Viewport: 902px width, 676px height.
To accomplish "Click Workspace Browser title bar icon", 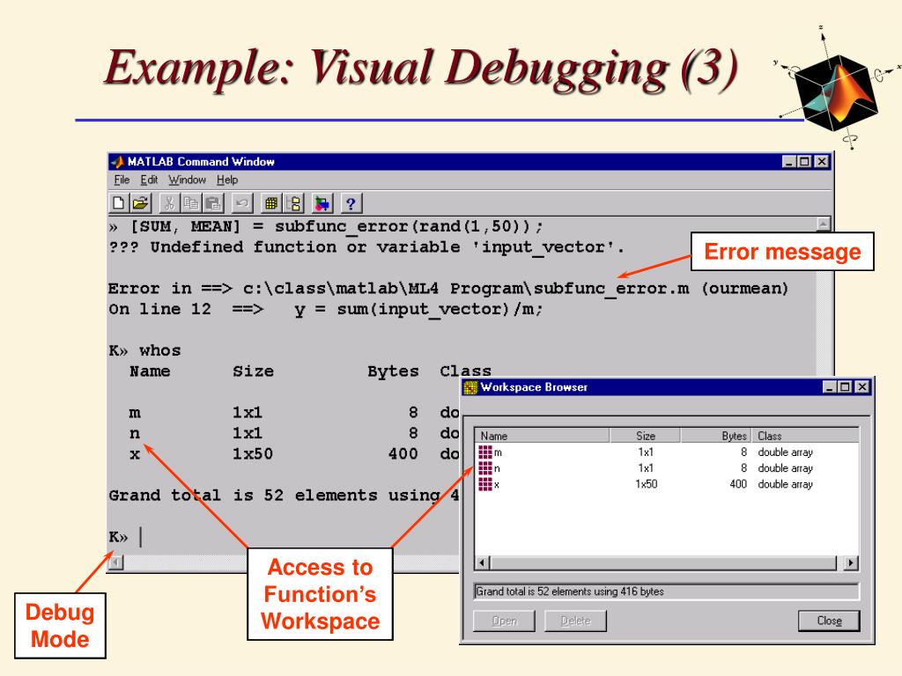I will click(x=470, y=387).
